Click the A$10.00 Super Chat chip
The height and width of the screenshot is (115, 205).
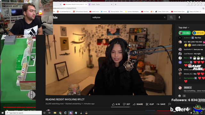pos(199,33)
